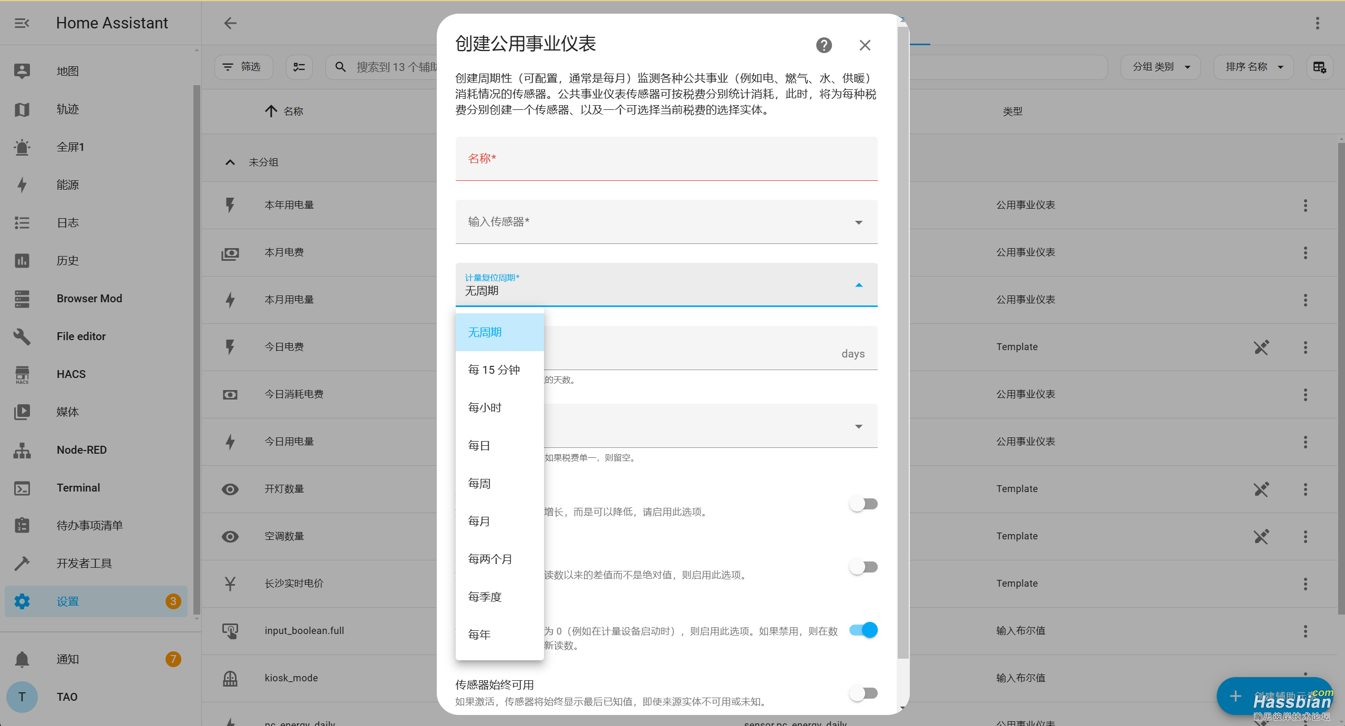Image resolution: width=1345 pixels, height=726 pixels.
Task: Open 通知 bell in the sidebar
Action: (96, 659)
